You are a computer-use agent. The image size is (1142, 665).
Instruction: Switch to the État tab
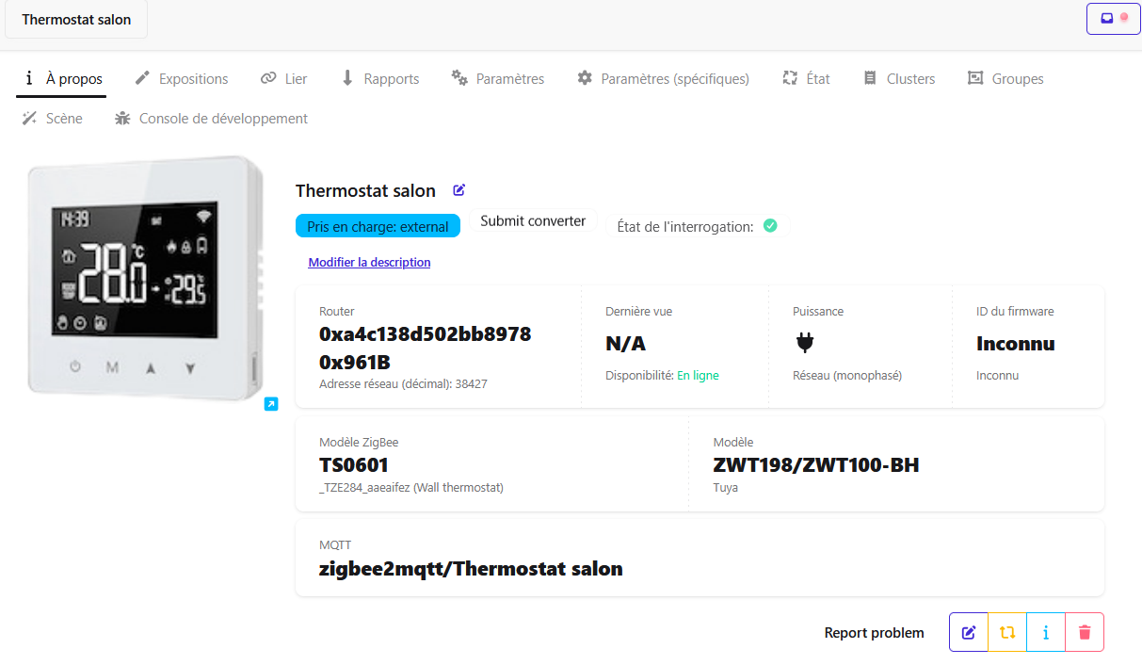(806, 79)
